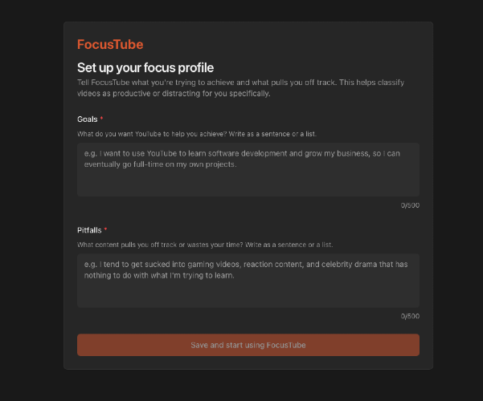This screenshot has height=401, width=483.
Task: Click the red asterisk beside Pitfalls
Action: pos(105,230)
